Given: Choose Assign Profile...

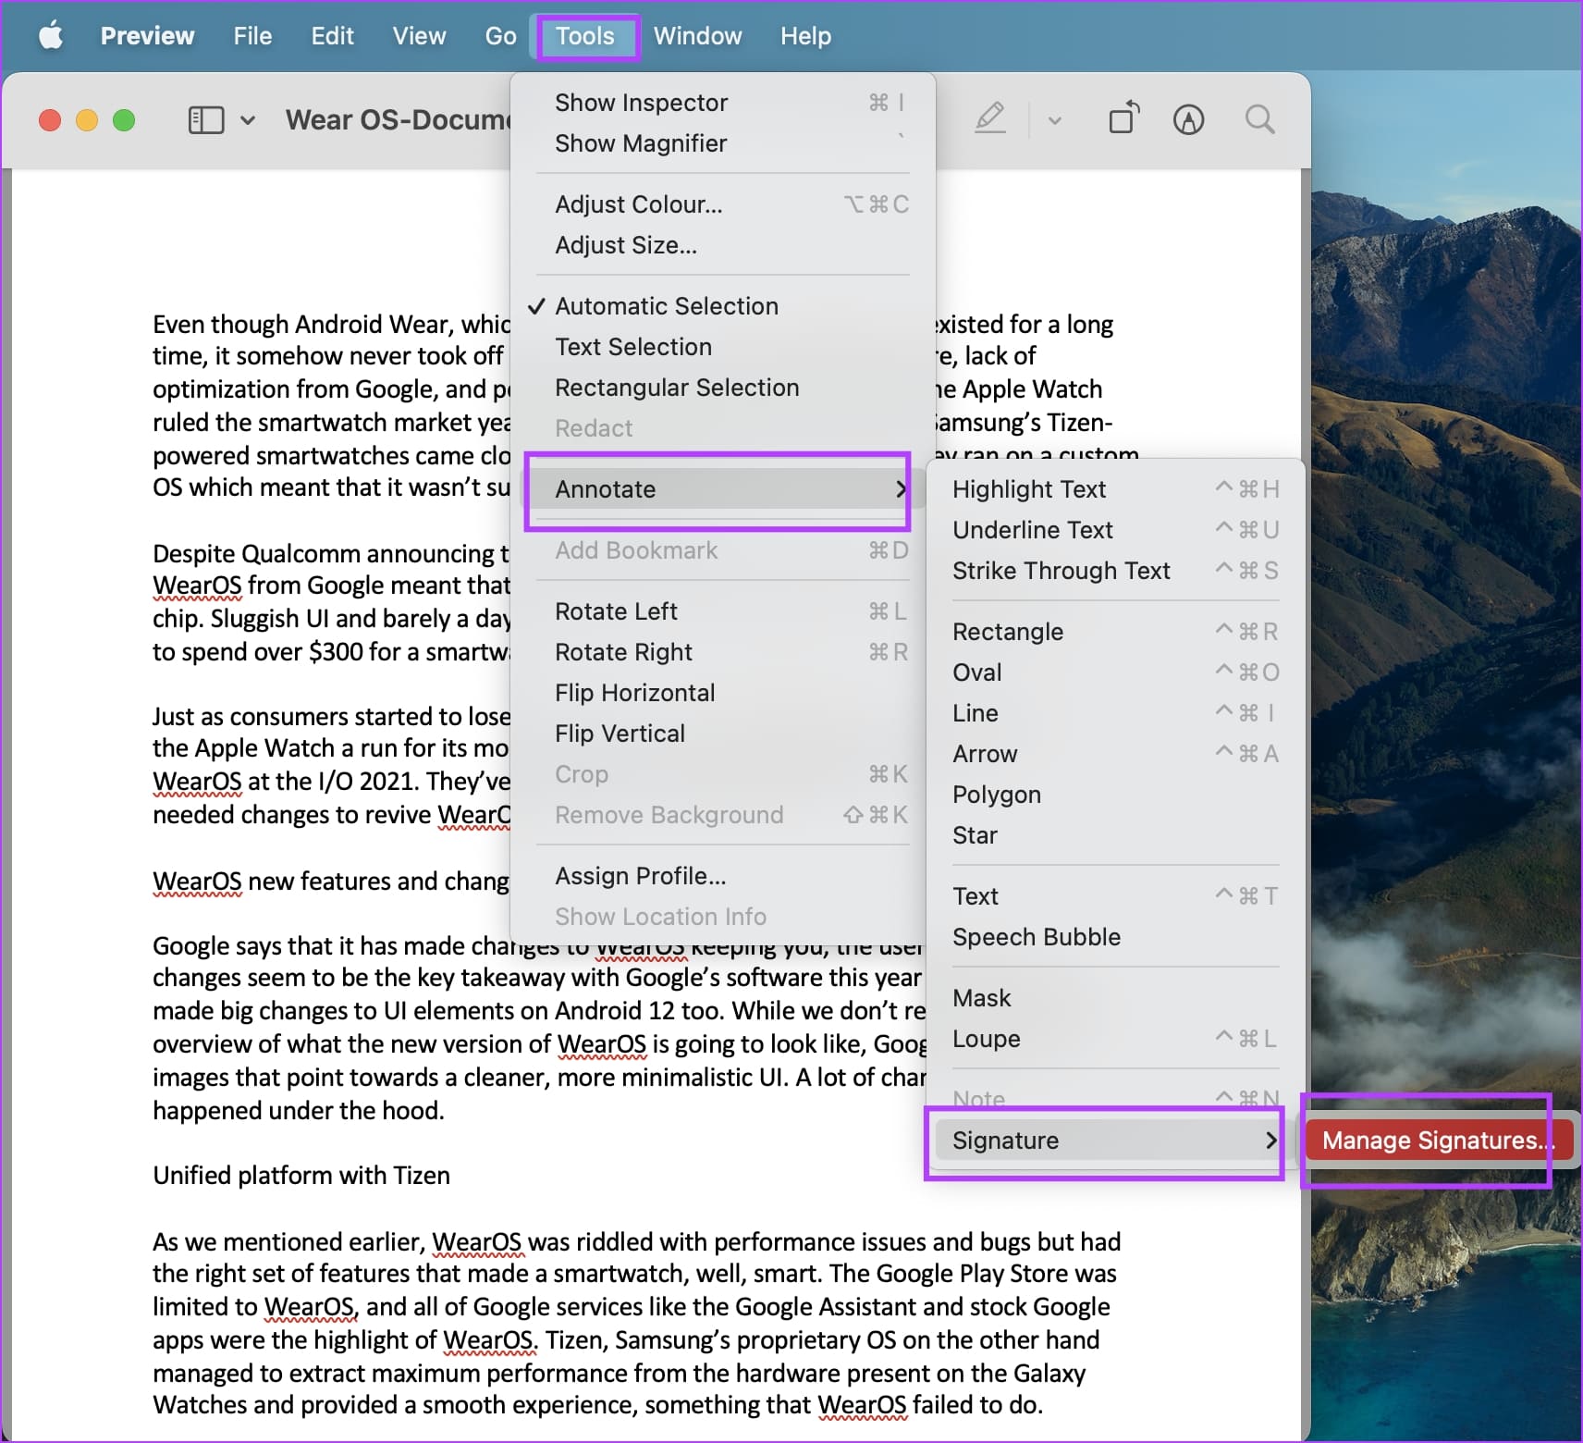Looking at the screenshot, I should [x=723, y=876].
